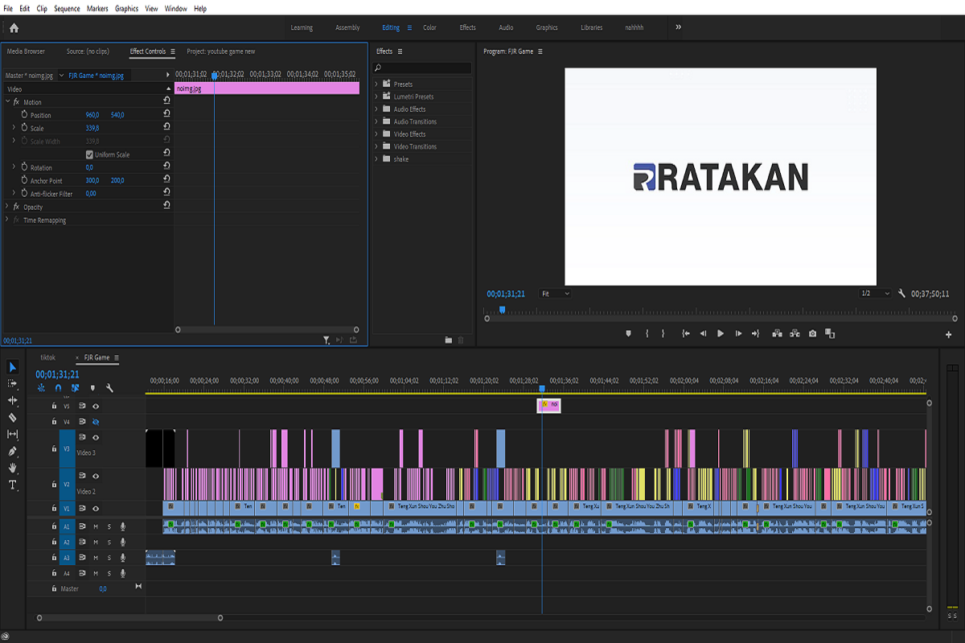Expand the Presets folder in Effects
Image resolution: width=965 pixels, height=643 pixels.
pos(376,84)
